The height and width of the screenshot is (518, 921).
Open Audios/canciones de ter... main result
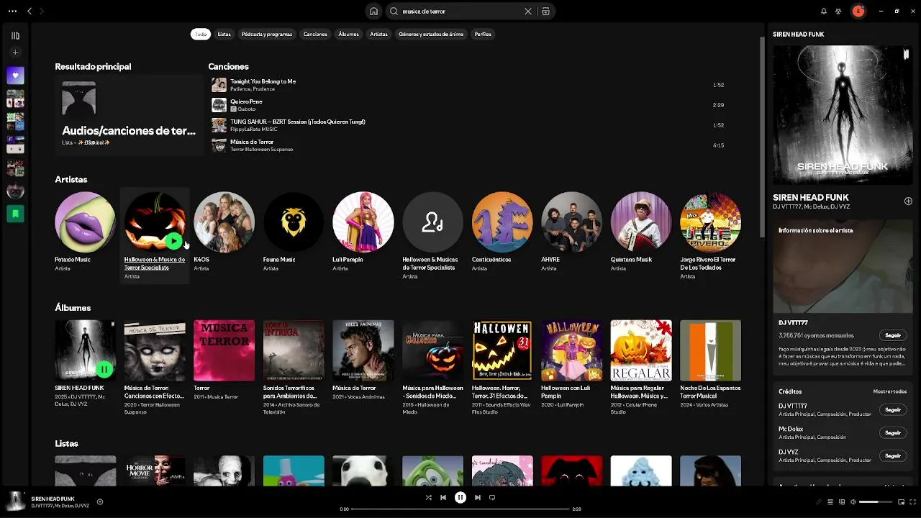point(129,115)
